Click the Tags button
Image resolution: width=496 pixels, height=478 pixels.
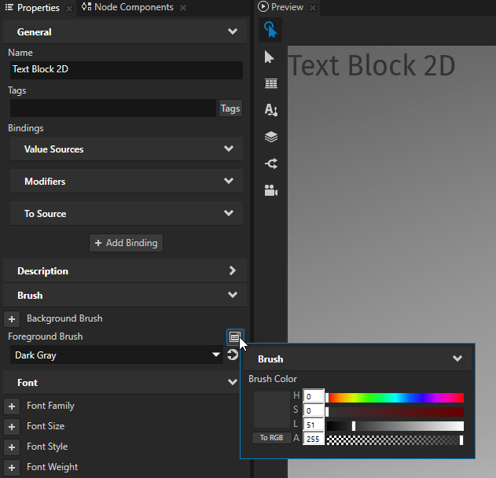(230, 108)
